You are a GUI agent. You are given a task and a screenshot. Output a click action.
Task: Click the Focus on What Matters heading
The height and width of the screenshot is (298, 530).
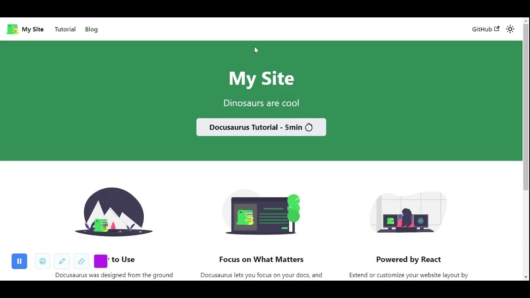click(261, 260)
